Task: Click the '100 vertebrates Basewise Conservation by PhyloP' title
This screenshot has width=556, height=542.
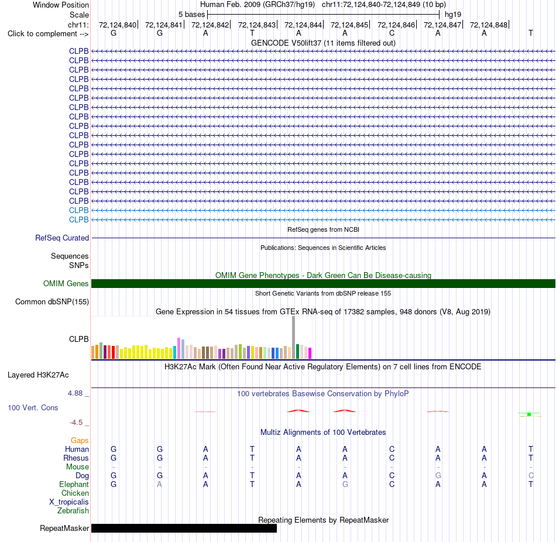Action: pyautogui.click(x=323, y=394)
